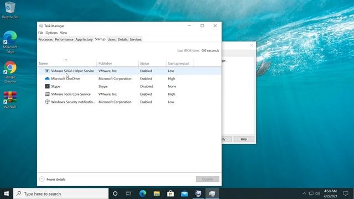The height and width of the screenshot is (199, 354).
Task: Open Recycle Bin desktop icon
Action: point(10,10)
